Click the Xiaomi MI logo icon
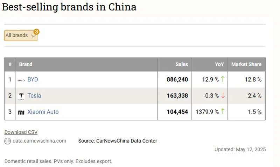280x167 pixels. coord(21,112)
